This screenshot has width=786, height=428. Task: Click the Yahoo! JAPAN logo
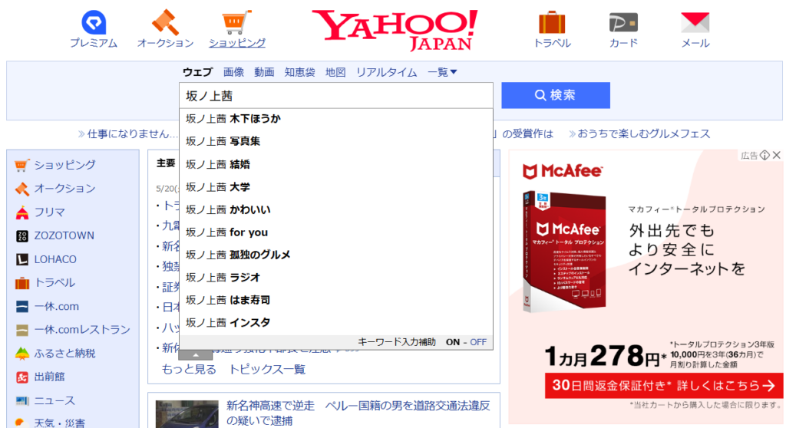[395, 31]
